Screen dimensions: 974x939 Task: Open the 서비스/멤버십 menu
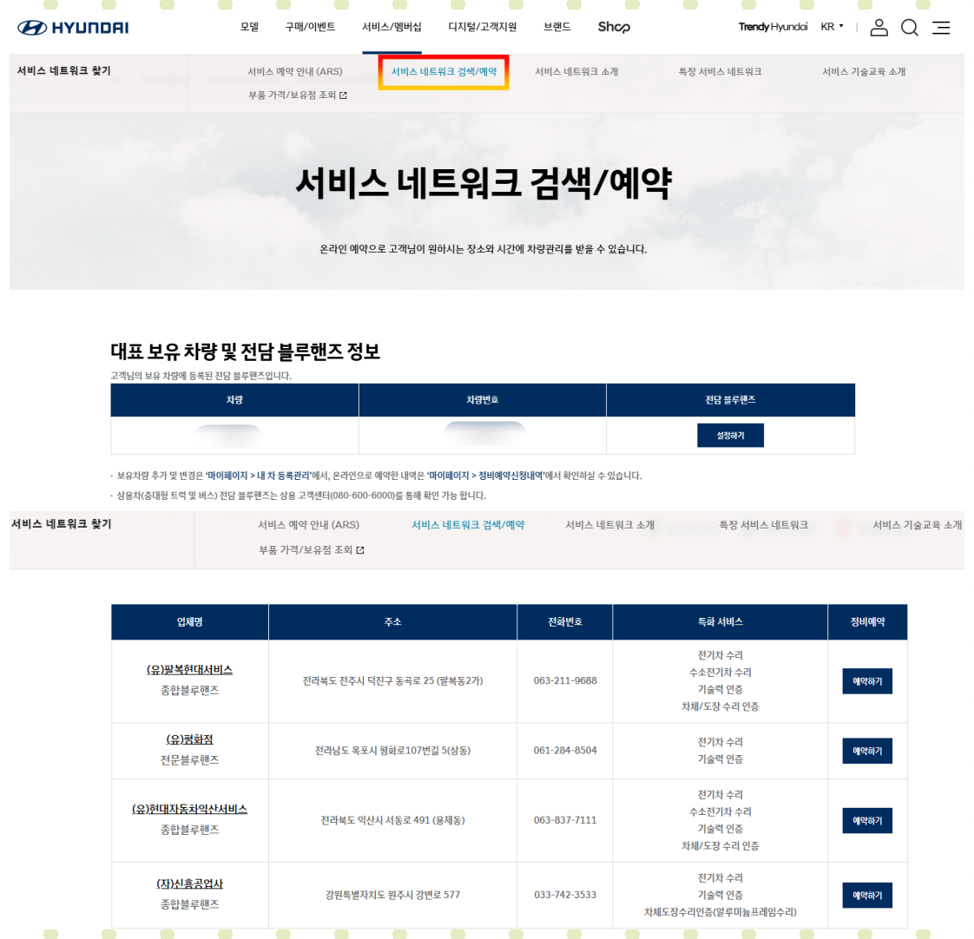[x=392, y=27]
